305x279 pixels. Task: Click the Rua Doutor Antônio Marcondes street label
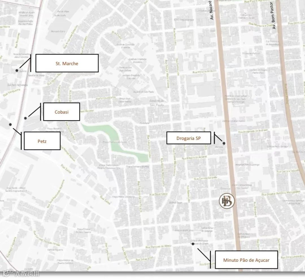pyautogui.click(x=281, y=193)
